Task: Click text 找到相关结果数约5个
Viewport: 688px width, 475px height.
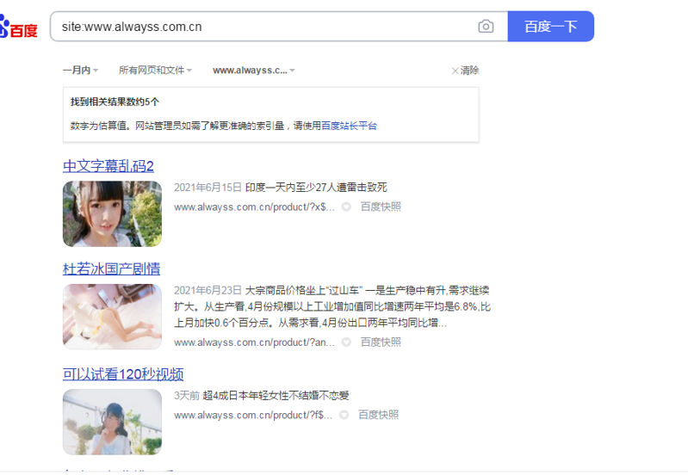Action: 115,102
